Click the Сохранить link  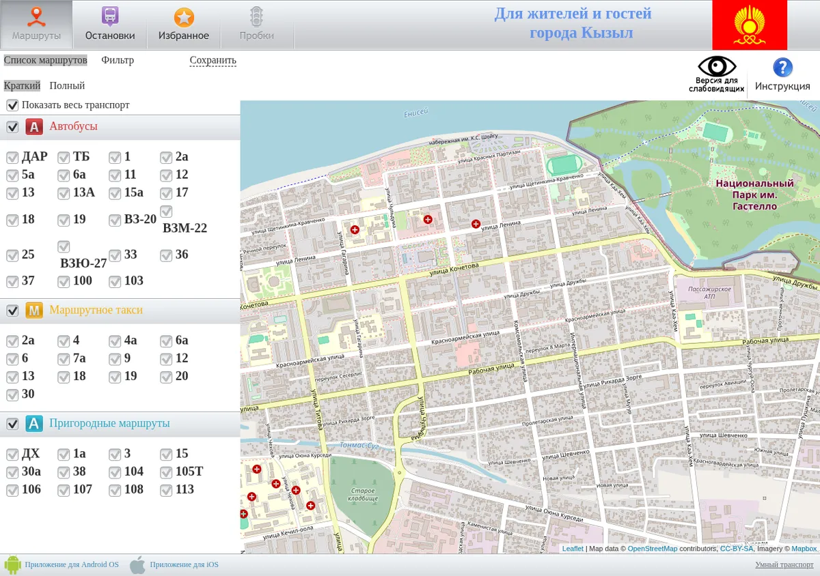[213, 60]
